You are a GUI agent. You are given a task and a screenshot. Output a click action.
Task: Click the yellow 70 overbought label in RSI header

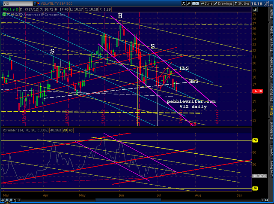point(70,130)
